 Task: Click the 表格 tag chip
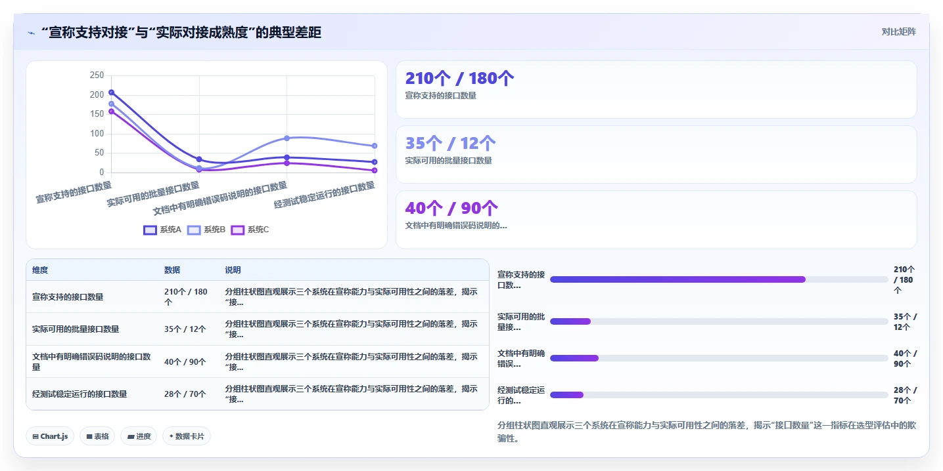(x=97, y=436)
